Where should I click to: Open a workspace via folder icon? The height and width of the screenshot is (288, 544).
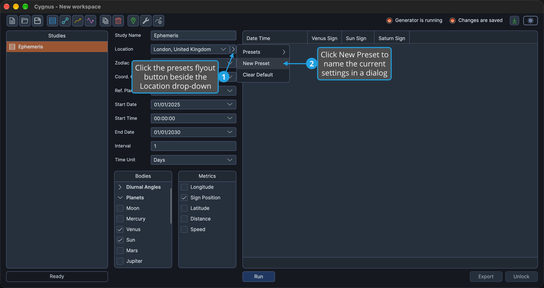click(25, 21)
